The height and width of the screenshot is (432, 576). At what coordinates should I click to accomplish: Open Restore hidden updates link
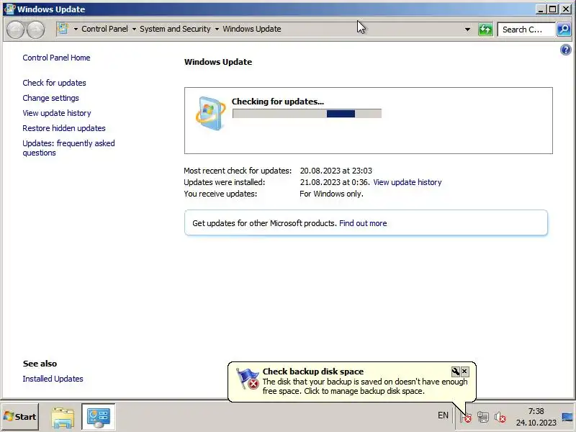64,128
